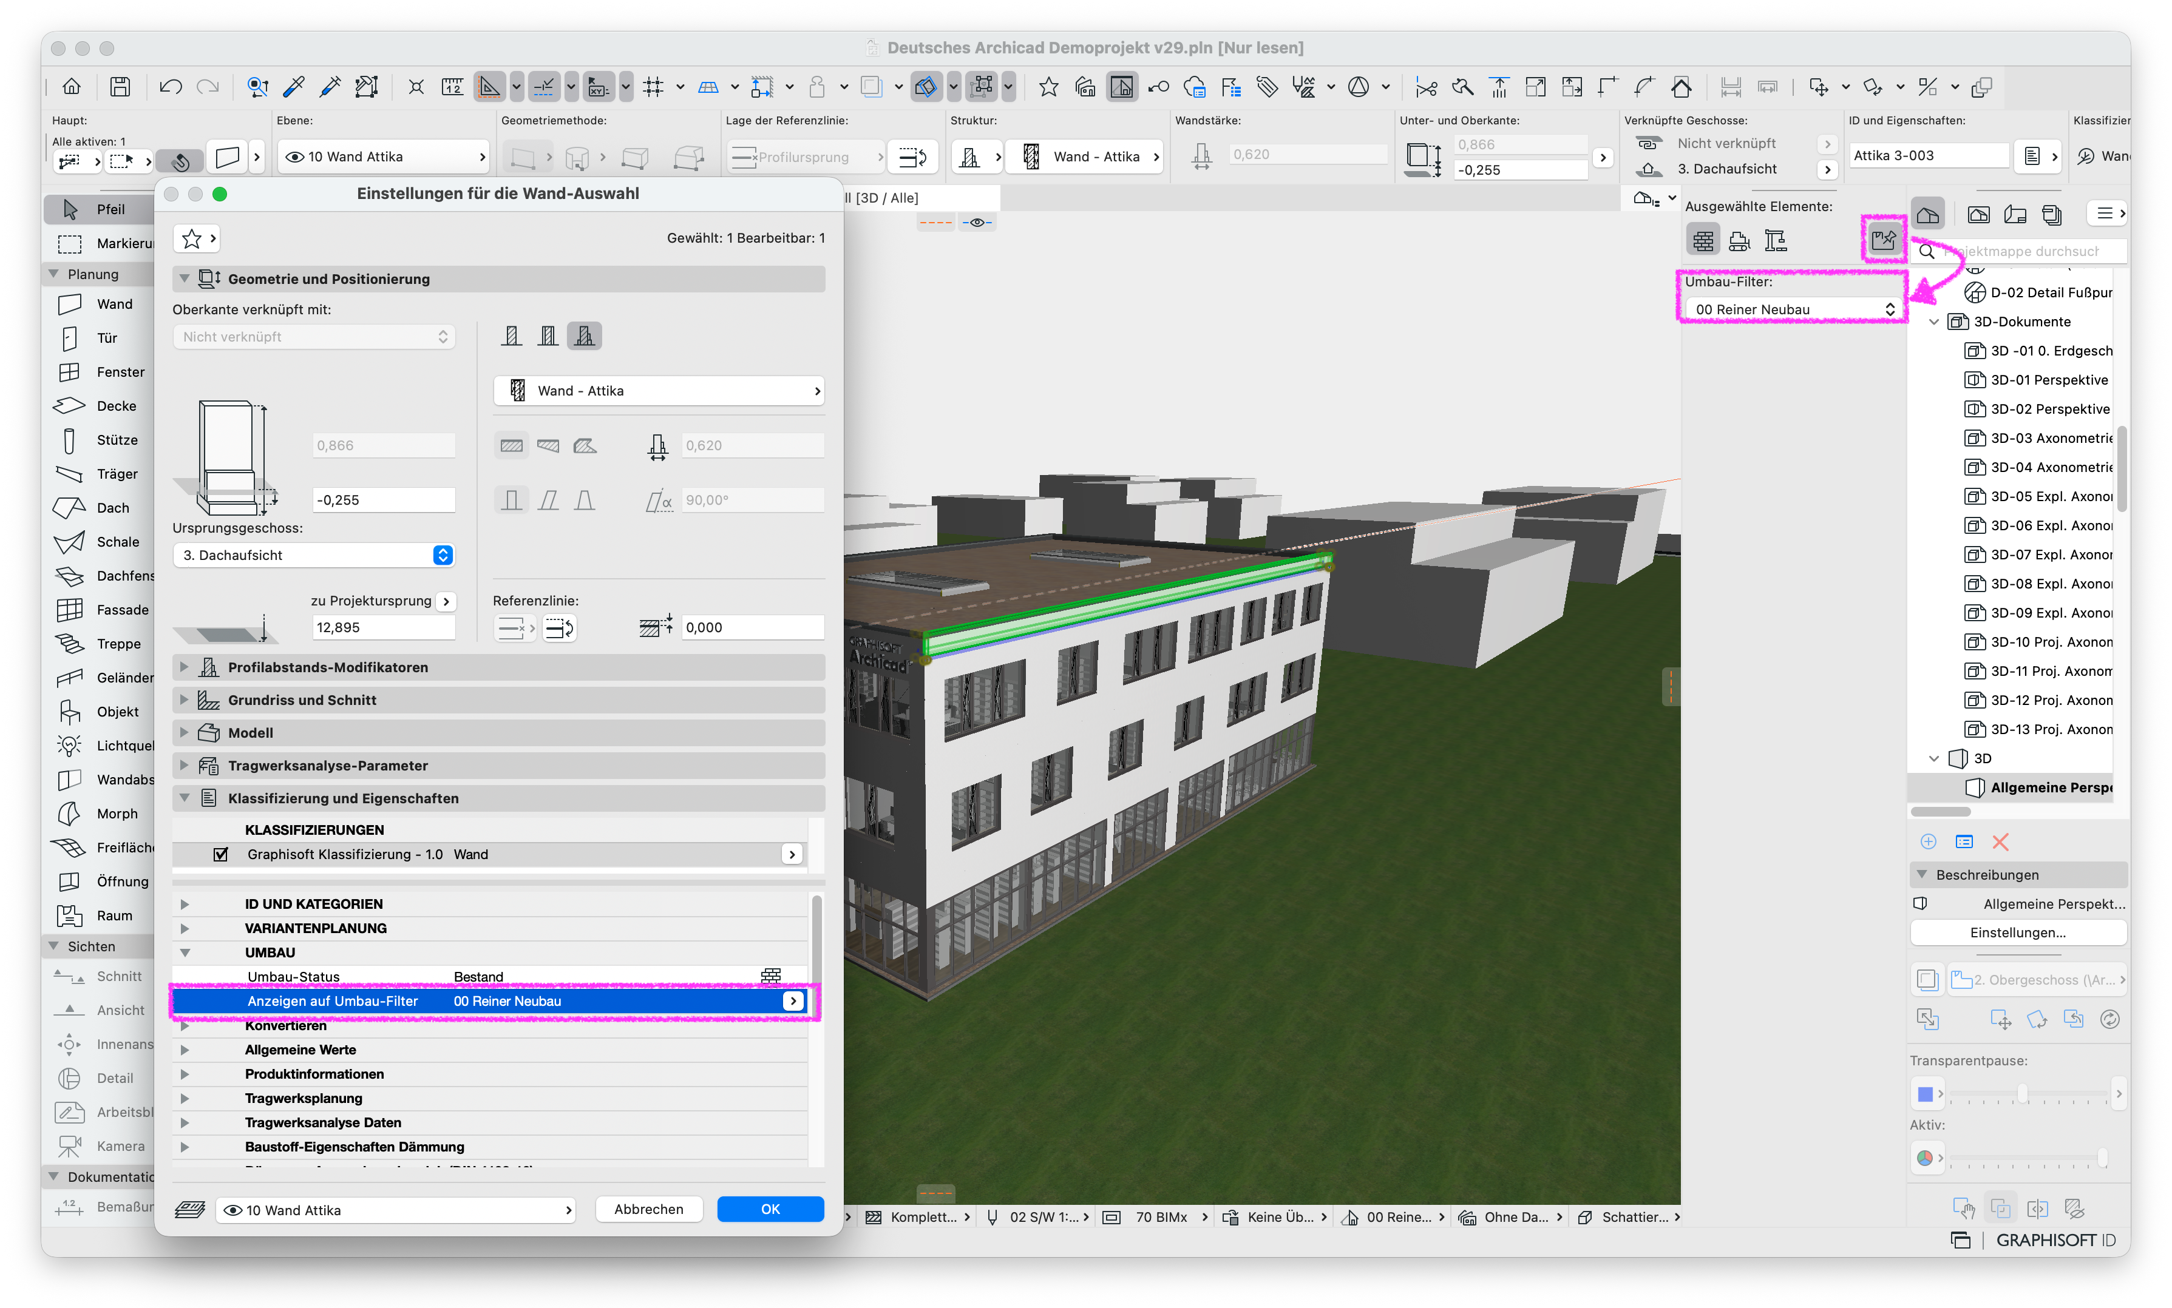Click the Undo arrow icon
This screenshot has width=2172, height=1308.
(x=170, y=86)
